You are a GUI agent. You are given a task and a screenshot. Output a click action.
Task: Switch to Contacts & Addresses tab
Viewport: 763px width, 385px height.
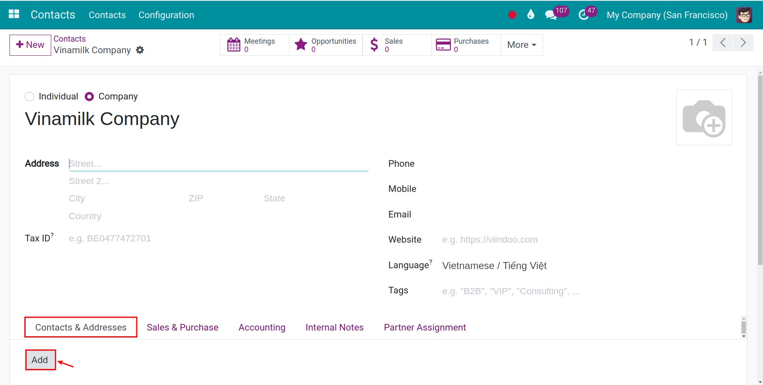tap(81, 327)
